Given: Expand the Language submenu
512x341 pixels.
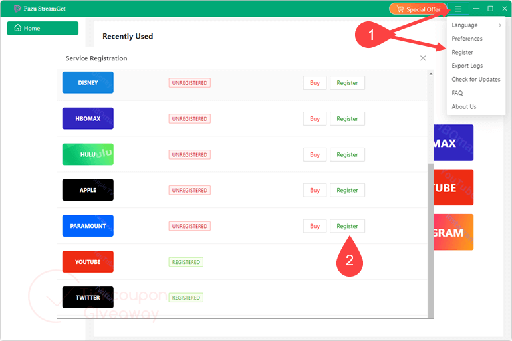Looking at the screenshot, I should tap(476, 25).
